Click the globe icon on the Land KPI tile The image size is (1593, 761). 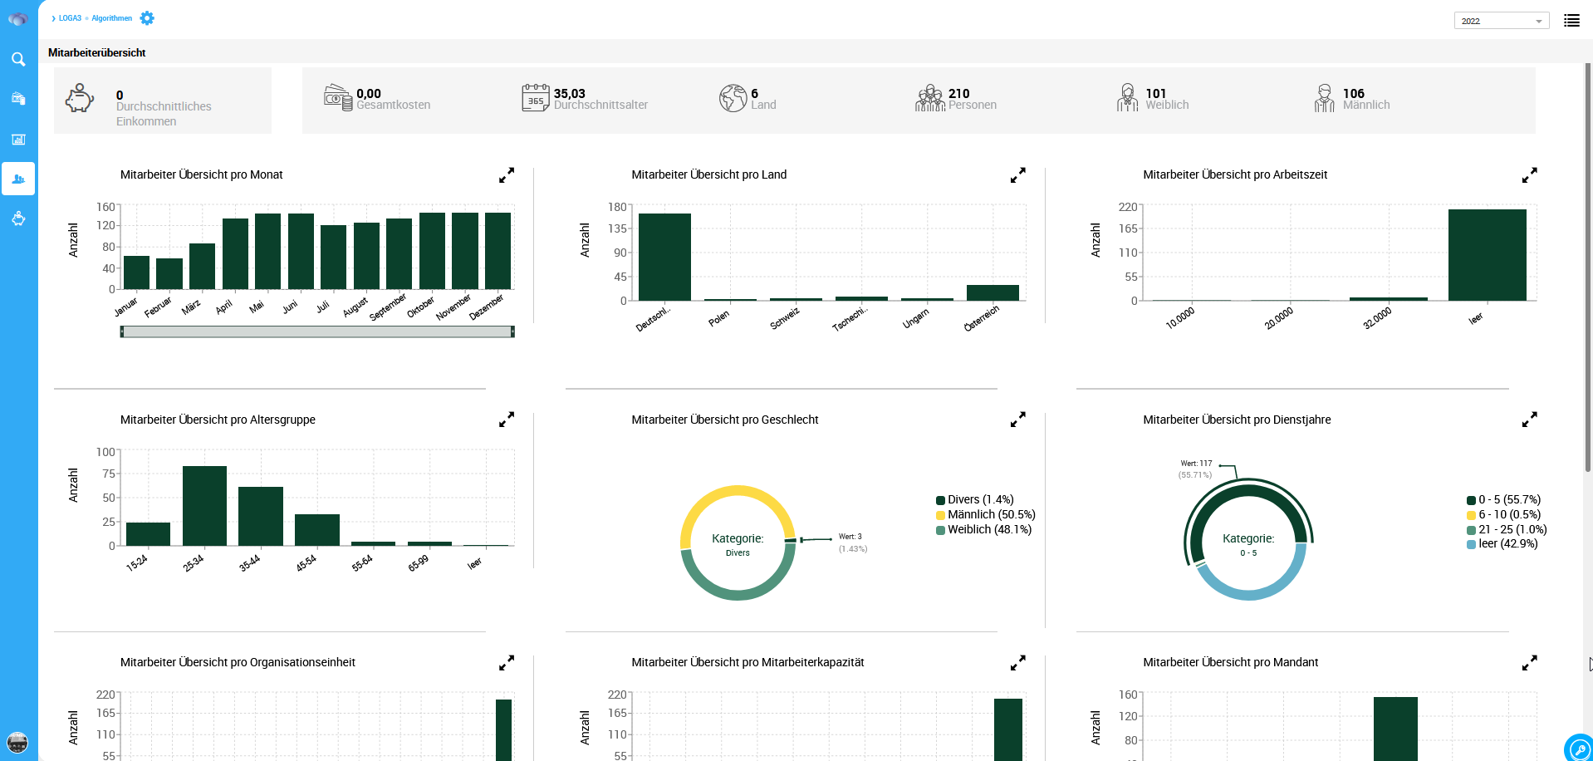click(x=734, y=97)
